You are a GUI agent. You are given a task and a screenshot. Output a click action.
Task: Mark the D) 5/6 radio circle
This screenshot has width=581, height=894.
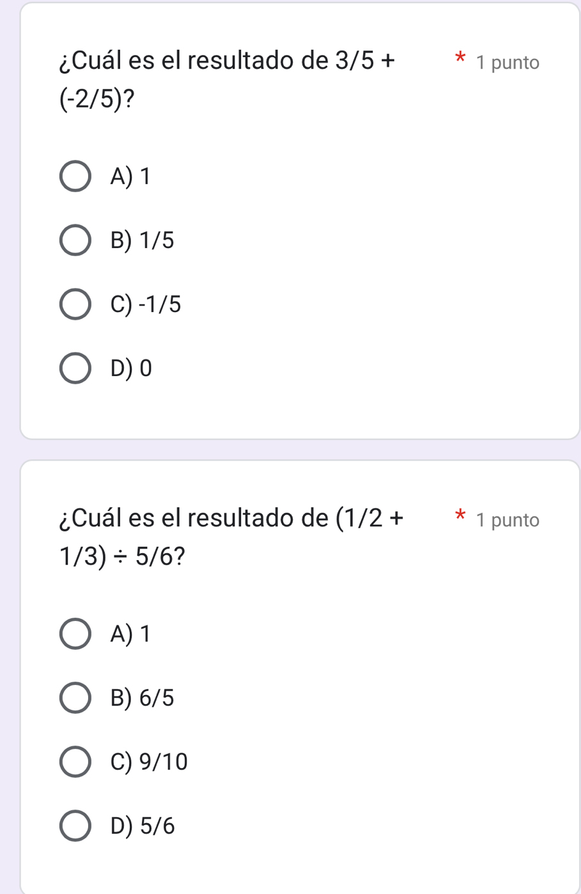[75, 826]
